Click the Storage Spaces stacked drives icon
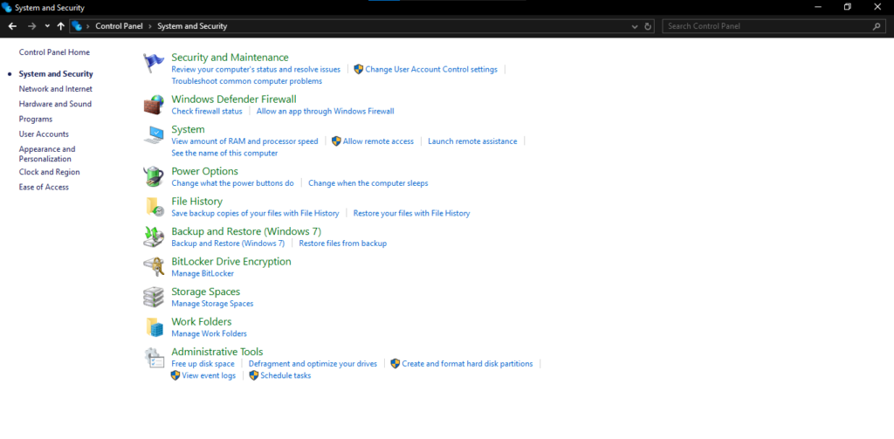Viewport: 894px width, 439px height. click(154, 297)
